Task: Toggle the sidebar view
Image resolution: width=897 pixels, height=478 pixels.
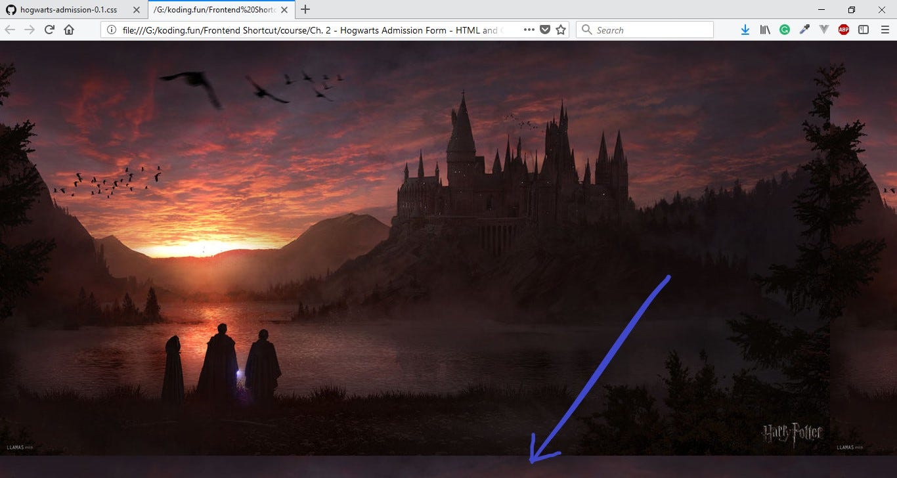Action: pos(864,30)
